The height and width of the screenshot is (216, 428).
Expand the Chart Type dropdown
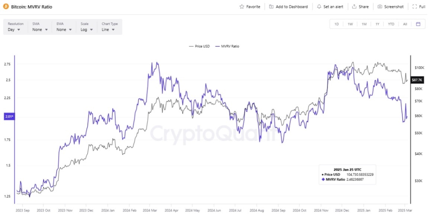pos(108,30)
